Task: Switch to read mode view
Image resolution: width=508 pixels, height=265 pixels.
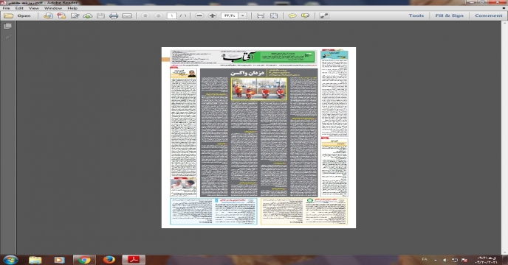Action: pos(324,15)
